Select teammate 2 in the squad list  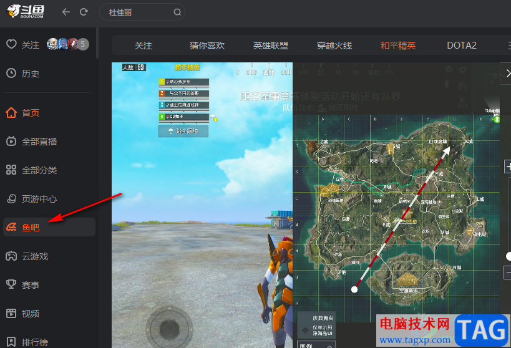point(184,94)
